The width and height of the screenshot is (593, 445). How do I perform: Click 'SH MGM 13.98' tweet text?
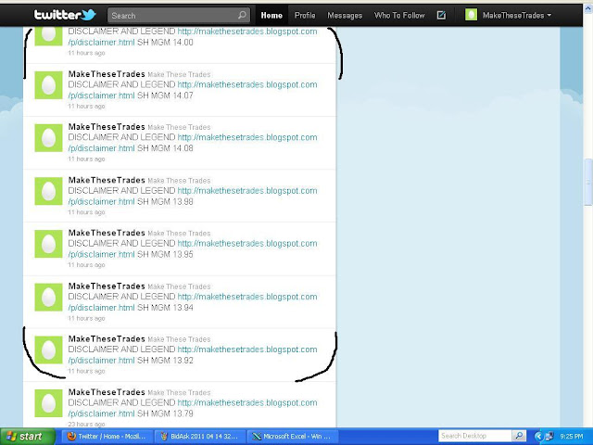pyautogui.click(x=165, y=202)
